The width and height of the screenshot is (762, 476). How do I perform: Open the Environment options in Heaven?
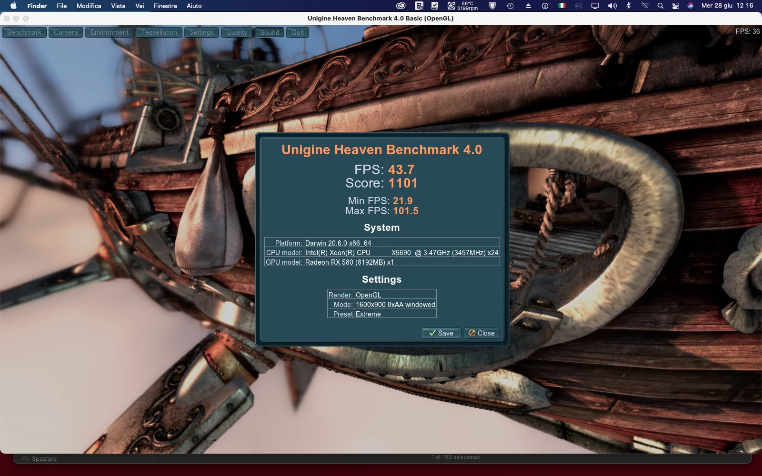pyautogui.click(x=110, y=32)
